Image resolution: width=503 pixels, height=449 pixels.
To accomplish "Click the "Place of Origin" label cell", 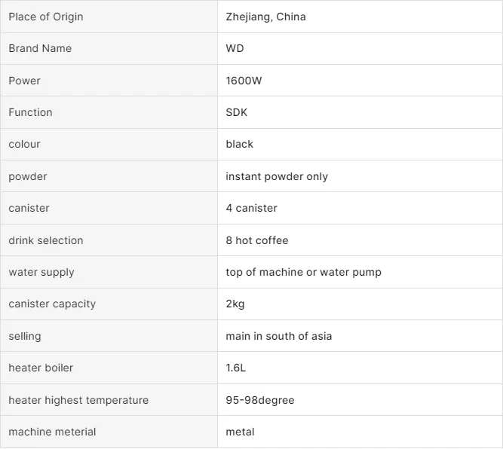I will 46,17.
